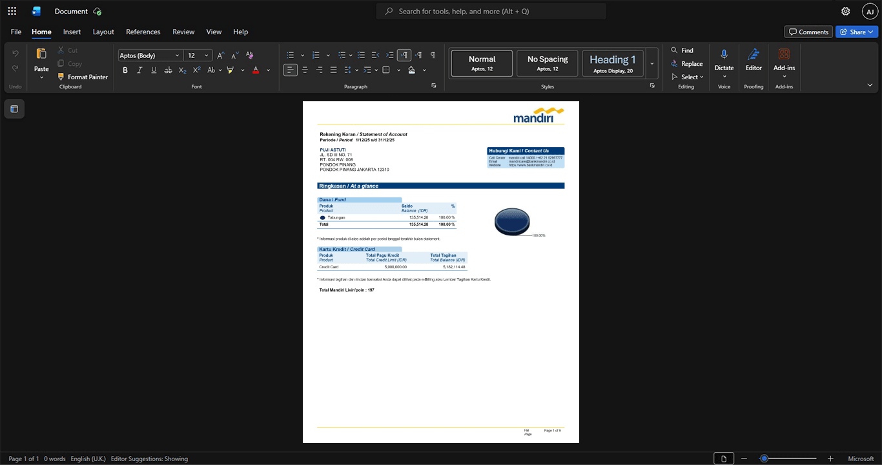Image resolution: width=882 pixels, height=465 pixels.
Task: Open the File menu
Action: pyautogui.click(x=16, y=32)
